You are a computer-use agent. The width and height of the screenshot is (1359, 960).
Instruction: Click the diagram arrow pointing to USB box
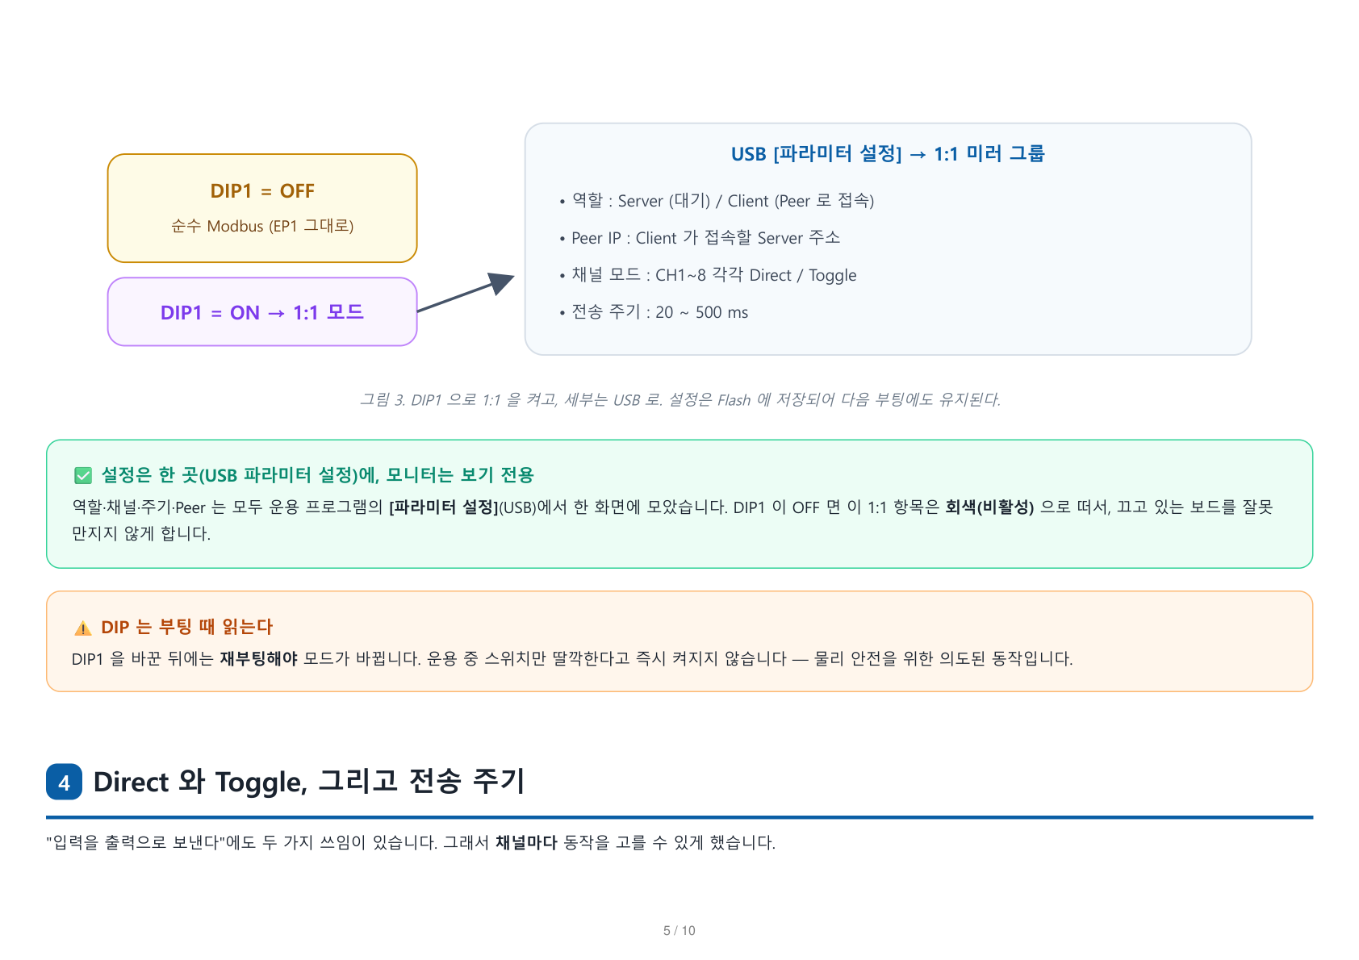[x=466, y=291]
